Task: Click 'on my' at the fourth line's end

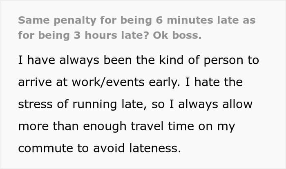Action: [x=217, y=126]
